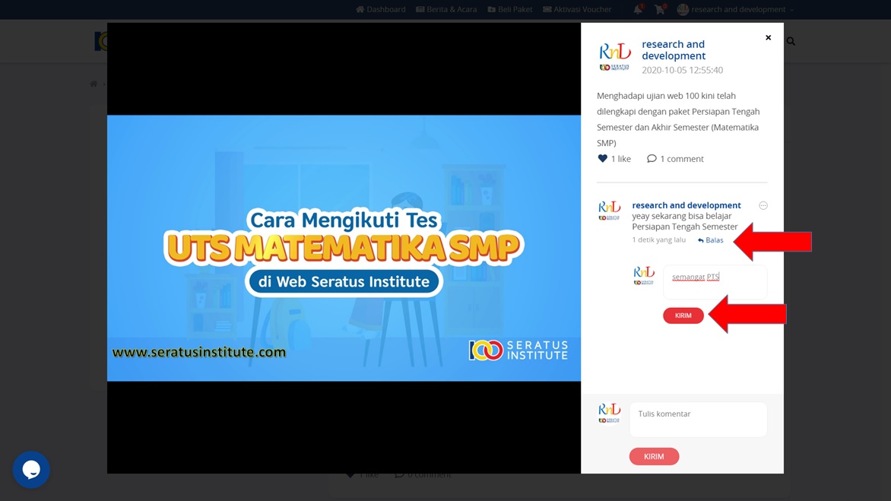
Task: Click the '1 detik yang lalu' comment time
Action: point(658,239)
